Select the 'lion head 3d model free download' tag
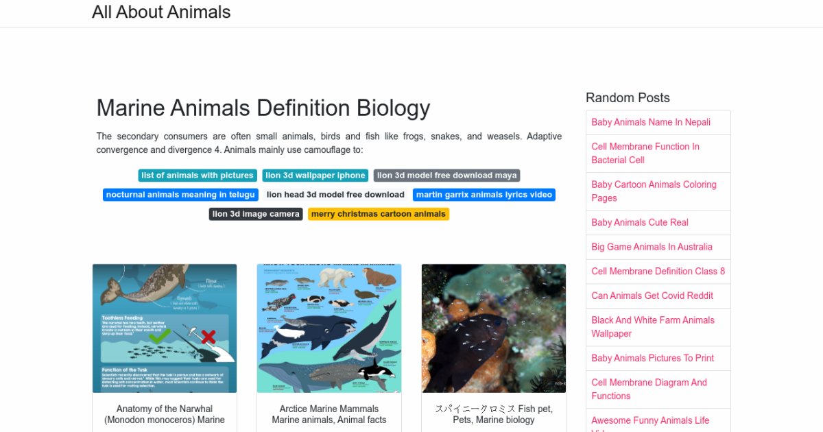The image size is (823, 432). point(335,195)
